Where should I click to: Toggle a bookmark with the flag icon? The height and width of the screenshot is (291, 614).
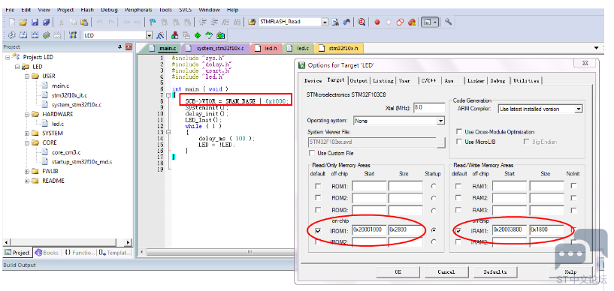153,22
